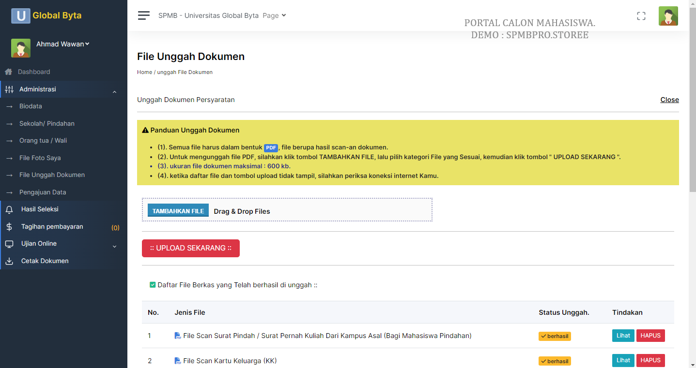Open Biodata sidebar item

point(31,106)
